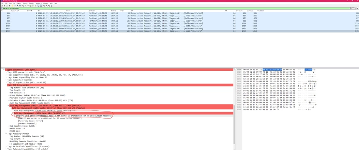Image resolution: width=359 pixels, height=150 pixels.
Task: Save this capture file via toolbar
Action: point(15,6)
